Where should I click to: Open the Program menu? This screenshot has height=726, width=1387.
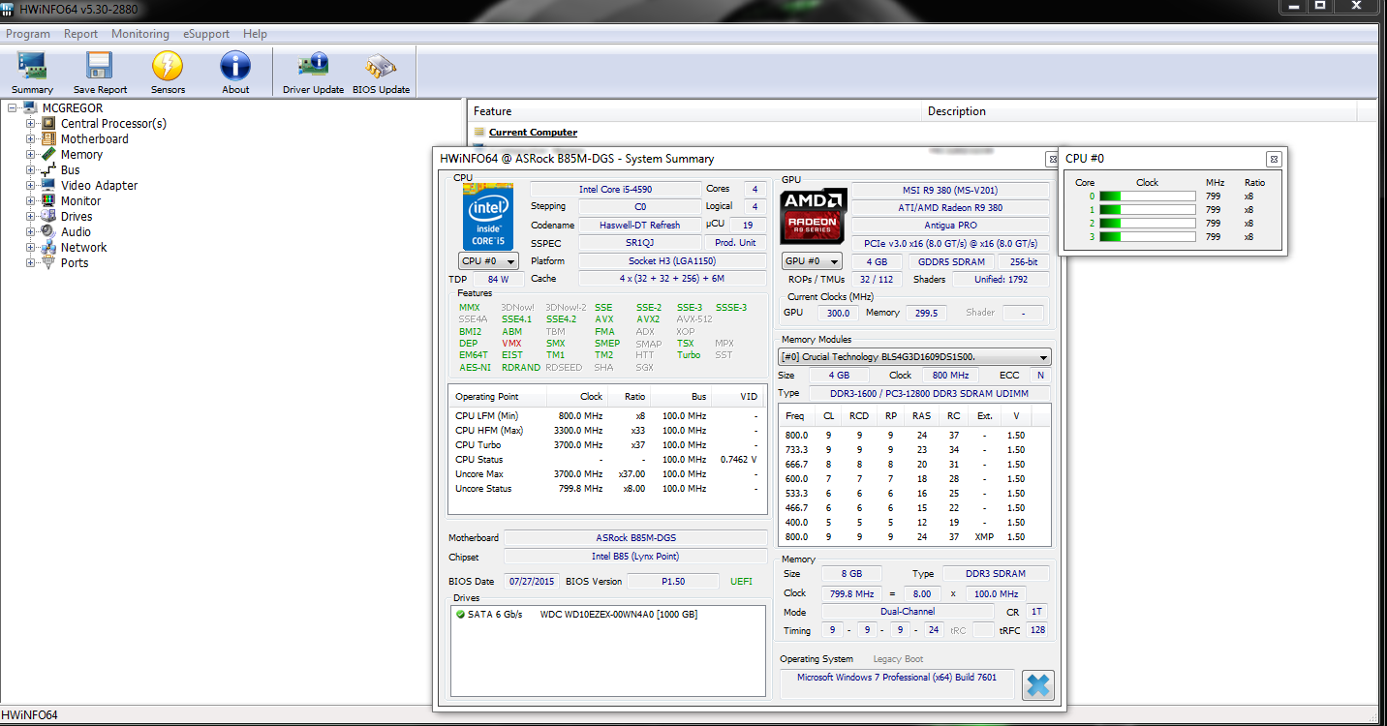pos(28,34)
